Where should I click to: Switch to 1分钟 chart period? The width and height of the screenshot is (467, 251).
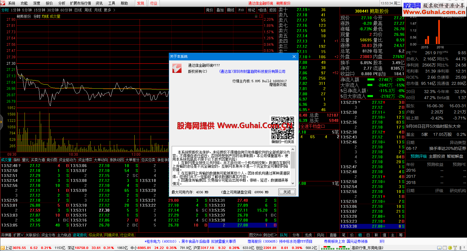click(15, 10)
